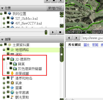
Task: Select the 地理網路 layer label
Action: (x=22, y=50)
